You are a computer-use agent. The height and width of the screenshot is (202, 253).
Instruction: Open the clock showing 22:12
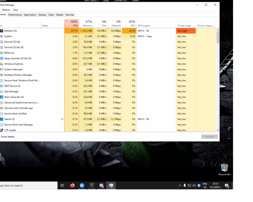216,185
